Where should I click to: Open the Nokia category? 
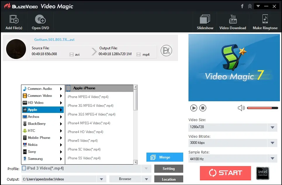(43, 145)
